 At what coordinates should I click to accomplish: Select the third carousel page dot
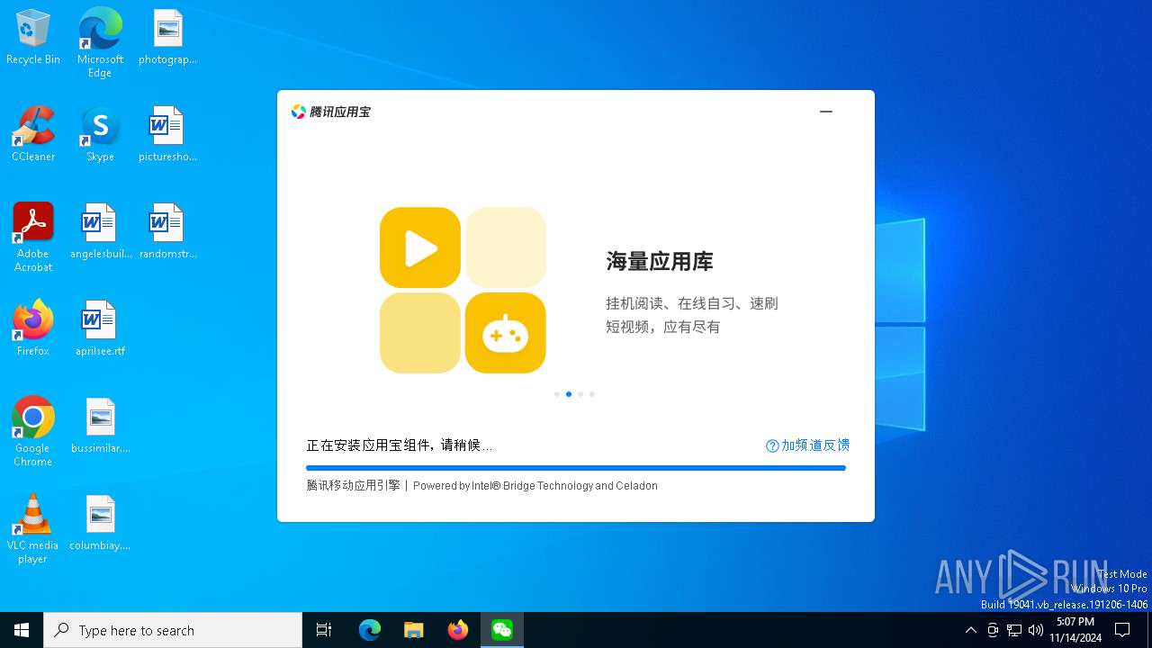click(x=580, y=394)
